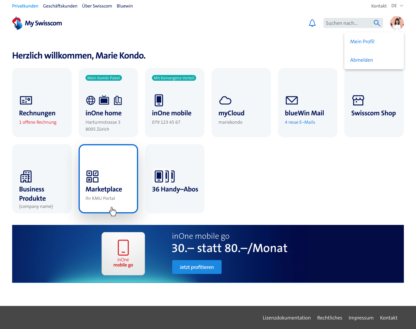Screen dimensions: 416x329
Task: Click the blueWin Mail envelope icon
Action: pyautogui.click(x=292, y=100)
